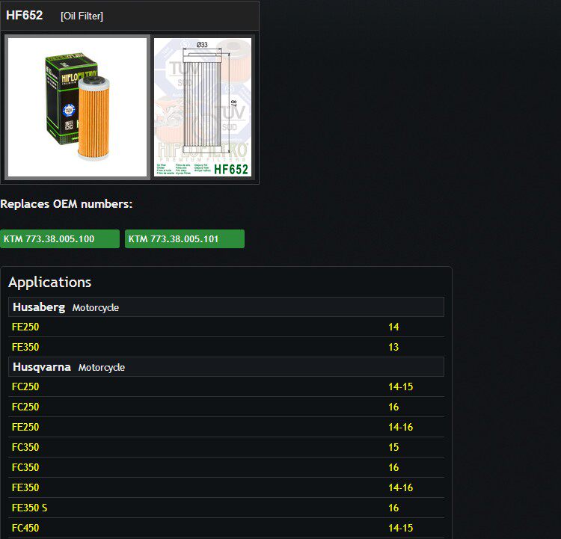Click year 16 in FE350 S row
The width and height of the screenshot is (561, 539).
tap(393, 508)
